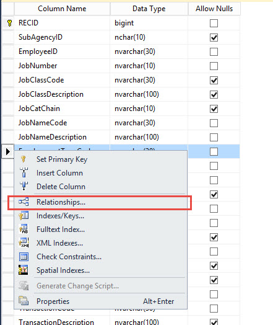
Task: Click the Set Primary Key yellow key icon
Action: (24, 159)
